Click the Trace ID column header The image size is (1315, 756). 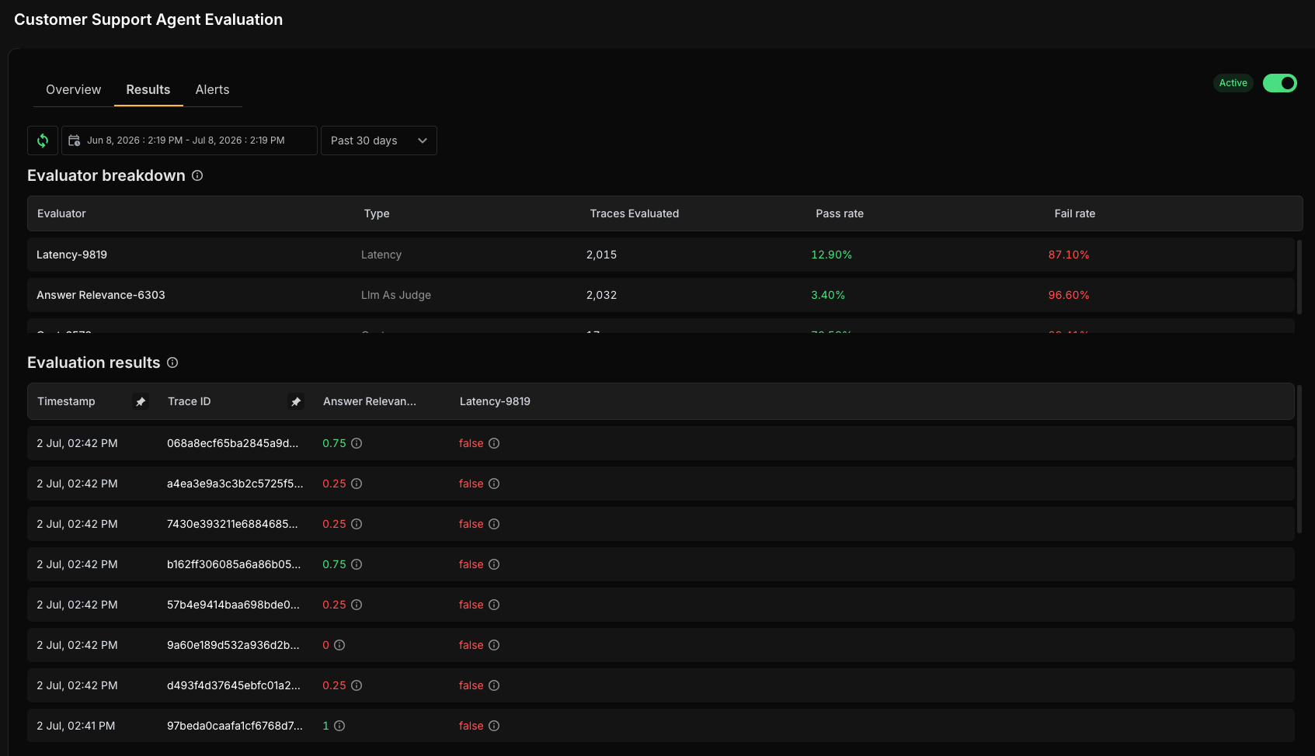pos(190,401)
